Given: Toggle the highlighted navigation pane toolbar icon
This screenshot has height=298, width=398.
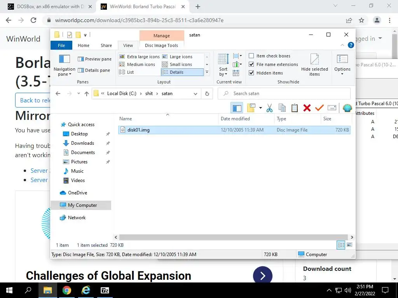Looking at the screenshot, I should point(237,108).
